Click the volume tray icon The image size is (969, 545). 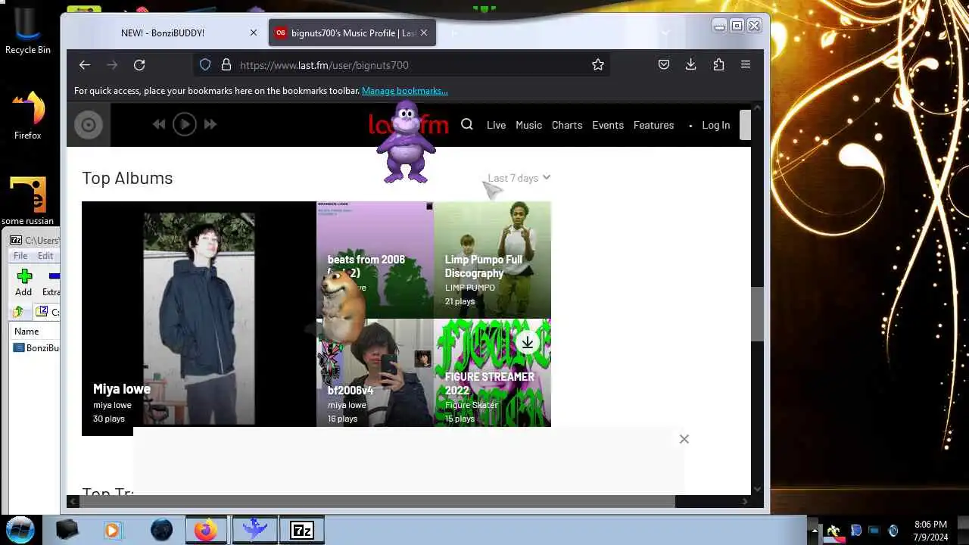tap(893, 531)
